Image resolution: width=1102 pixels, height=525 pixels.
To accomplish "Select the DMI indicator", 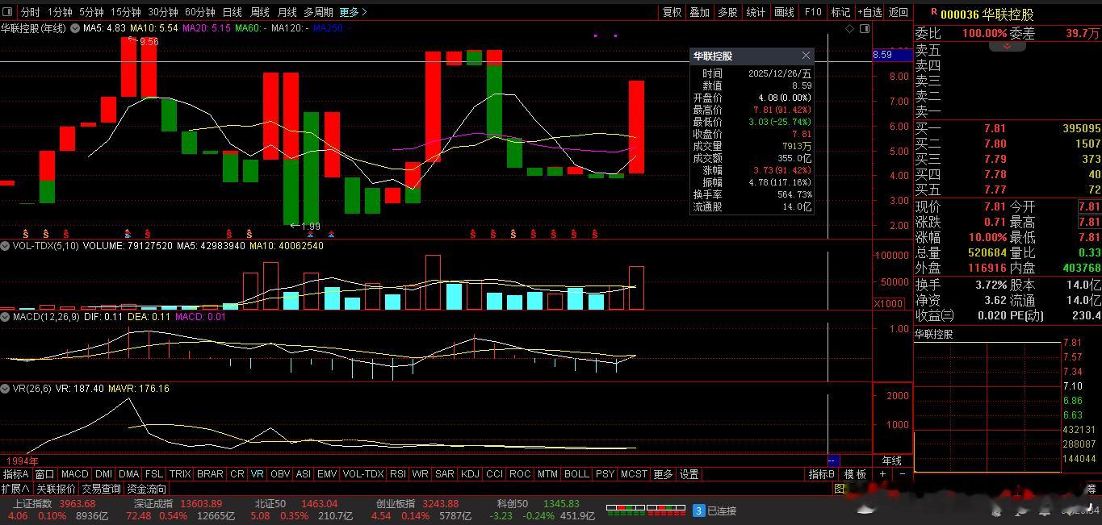I will click(104, 474).
